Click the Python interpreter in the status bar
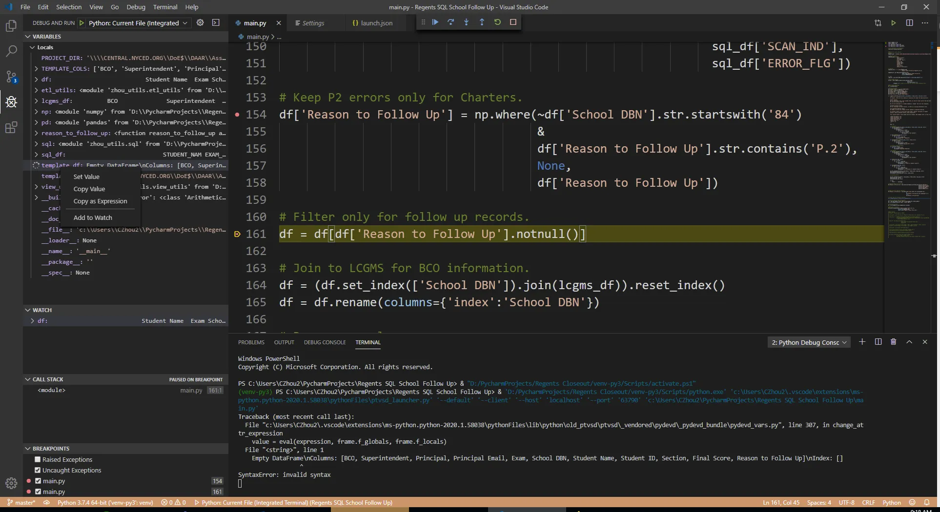Screen dimensions: 940x512 105,502
